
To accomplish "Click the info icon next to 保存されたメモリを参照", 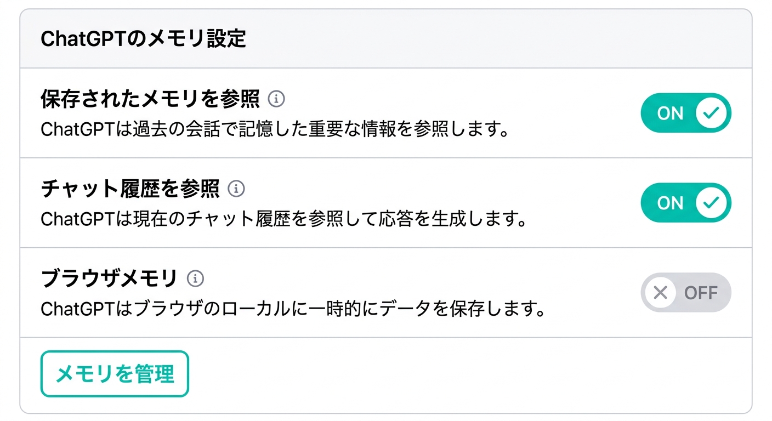I will pyautogui.click(x=277, y=99).
